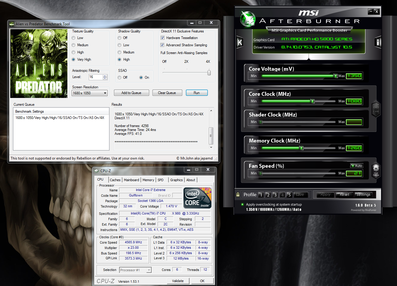Click the profile lock icon in Afterburner

coord(238,195)
